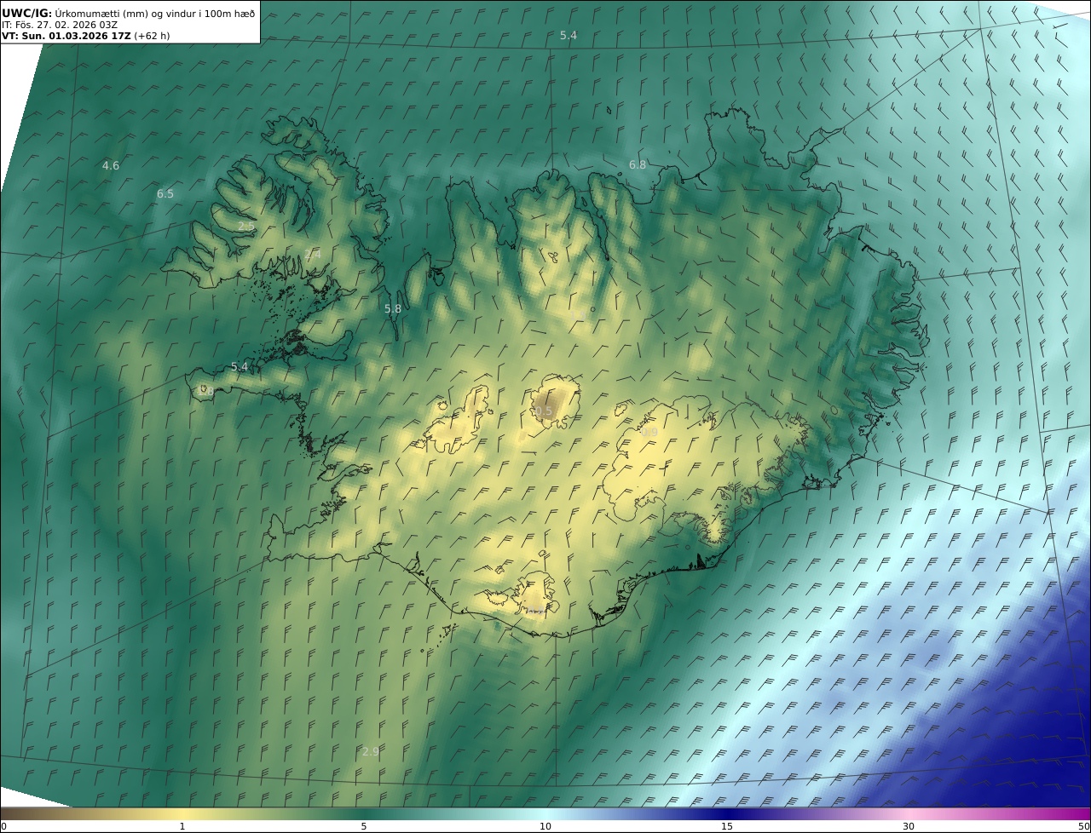The width and height of the screenshot is (1091, 833).
Task: Click the "5.4" value beside Snæfellsnes peninsula
Action: (x=240, y=367)
